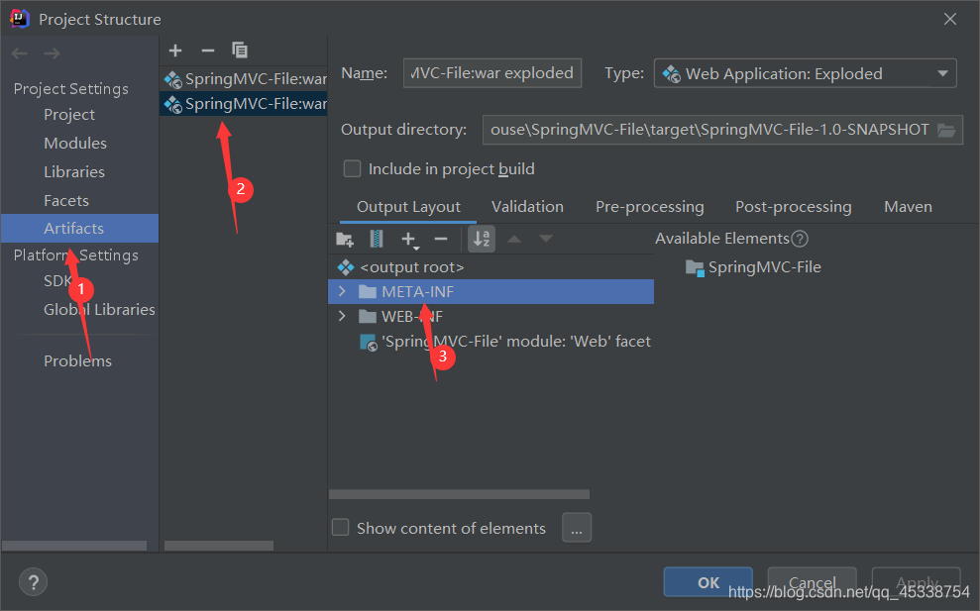The height and width of the screenshot is (611, 980).
Task: Switch to the Maven tab
Action: 908,207
